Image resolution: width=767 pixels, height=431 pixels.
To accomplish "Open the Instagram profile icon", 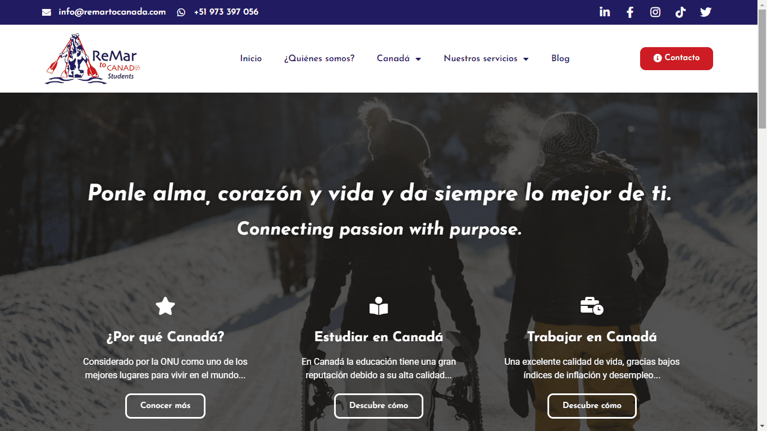I will click(655, 12).
